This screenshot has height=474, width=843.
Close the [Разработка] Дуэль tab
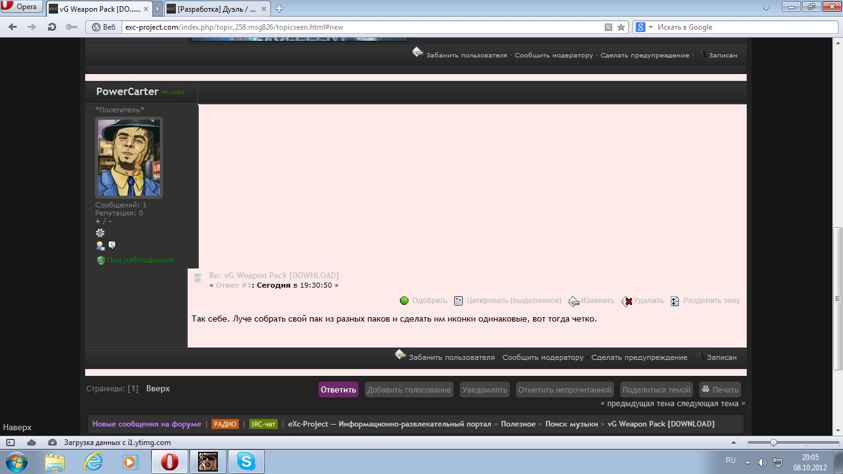pos(263,9)
